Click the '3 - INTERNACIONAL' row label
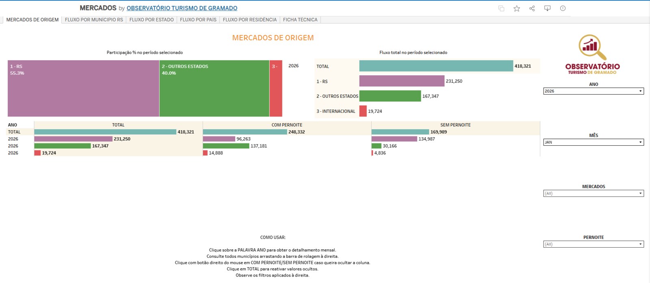 click(x=336, y=111)
